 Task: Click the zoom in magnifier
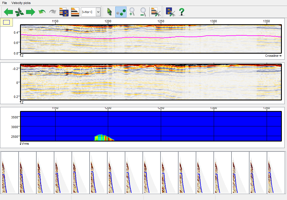tap(132, 12)
